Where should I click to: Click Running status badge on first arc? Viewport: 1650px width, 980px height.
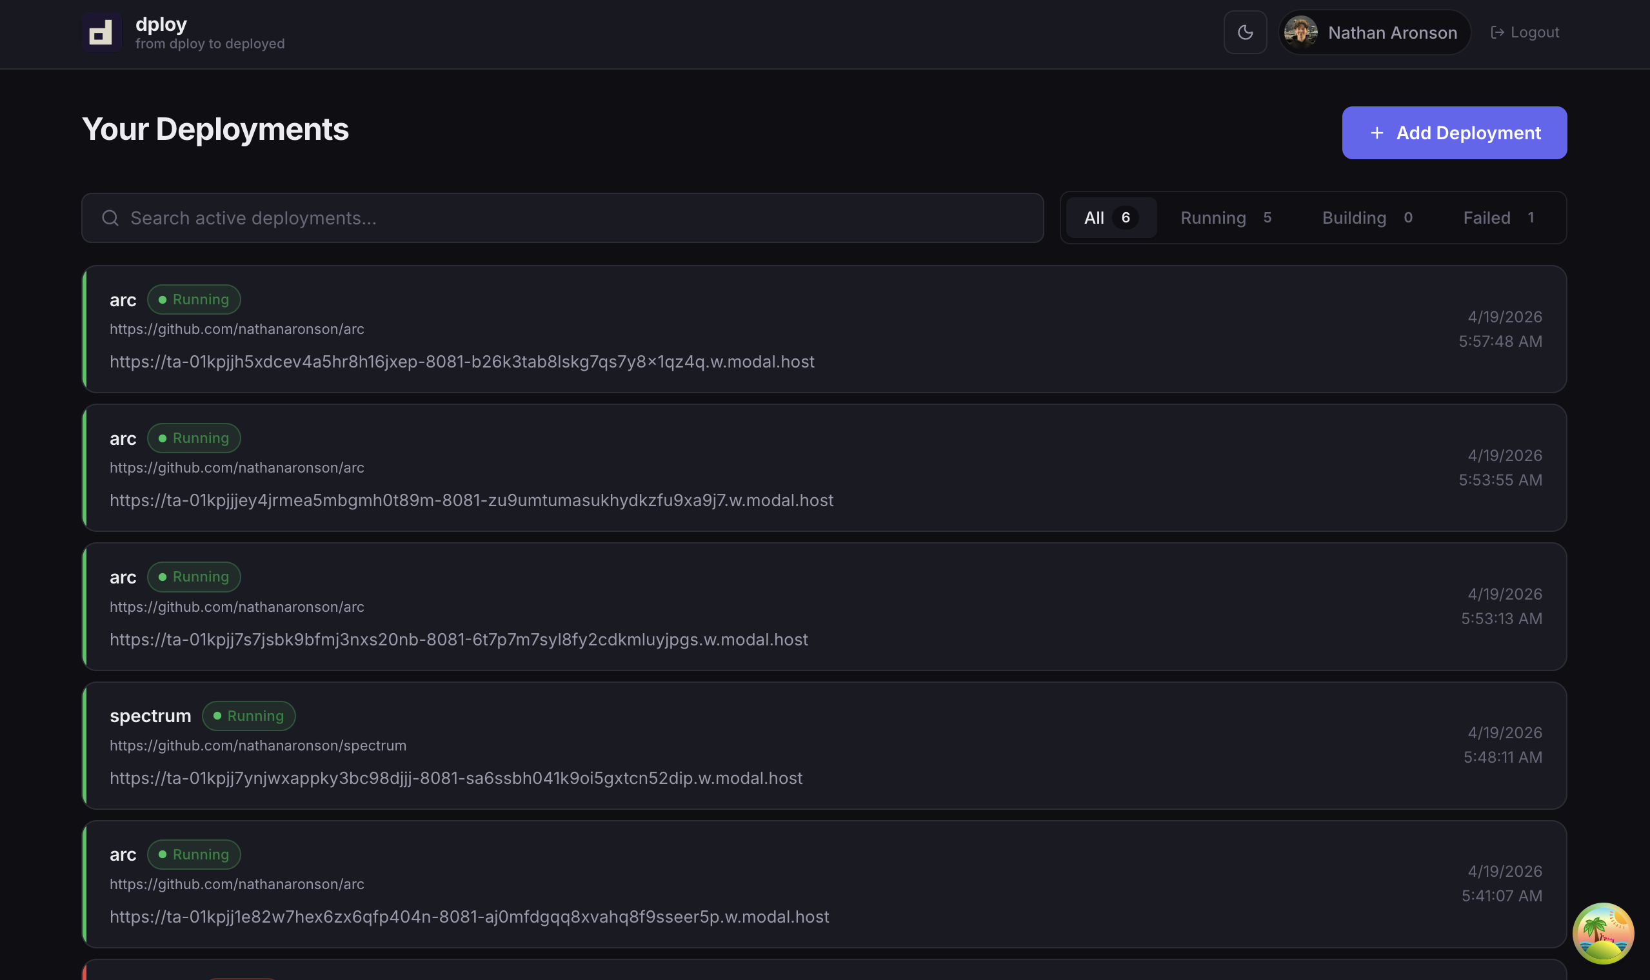point(194,300)
